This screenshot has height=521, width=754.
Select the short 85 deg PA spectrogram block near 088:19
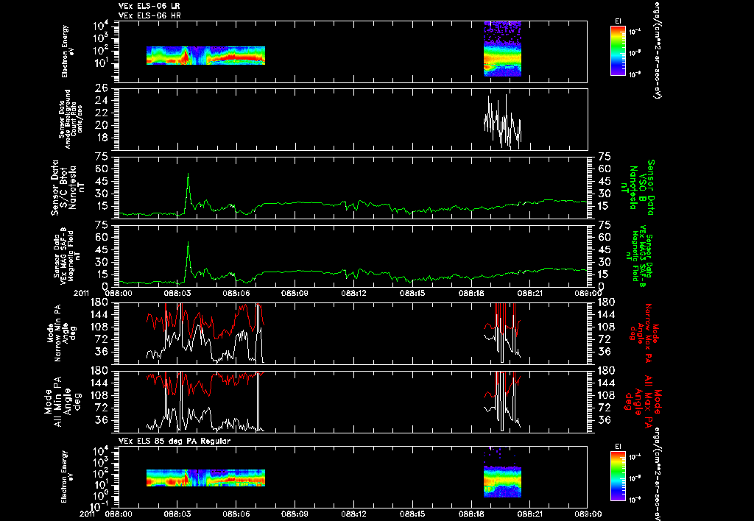point(502,482)
